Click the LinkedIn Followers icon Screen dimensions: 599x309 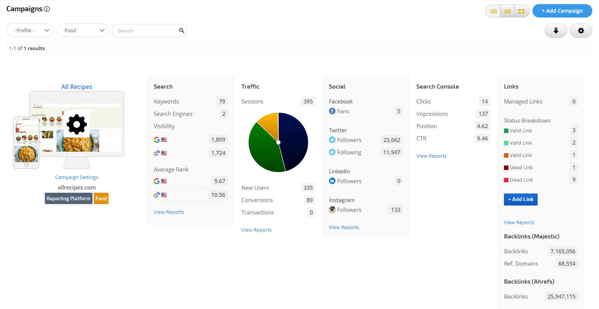click(x=332, y=181)
